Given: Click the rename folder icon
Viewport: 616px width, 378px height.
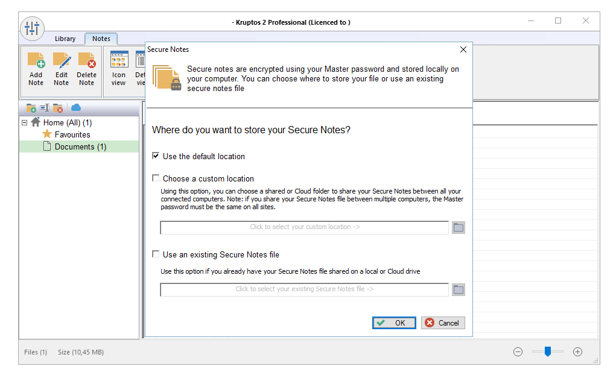Looking at the screenshot, I should [45, 108].
